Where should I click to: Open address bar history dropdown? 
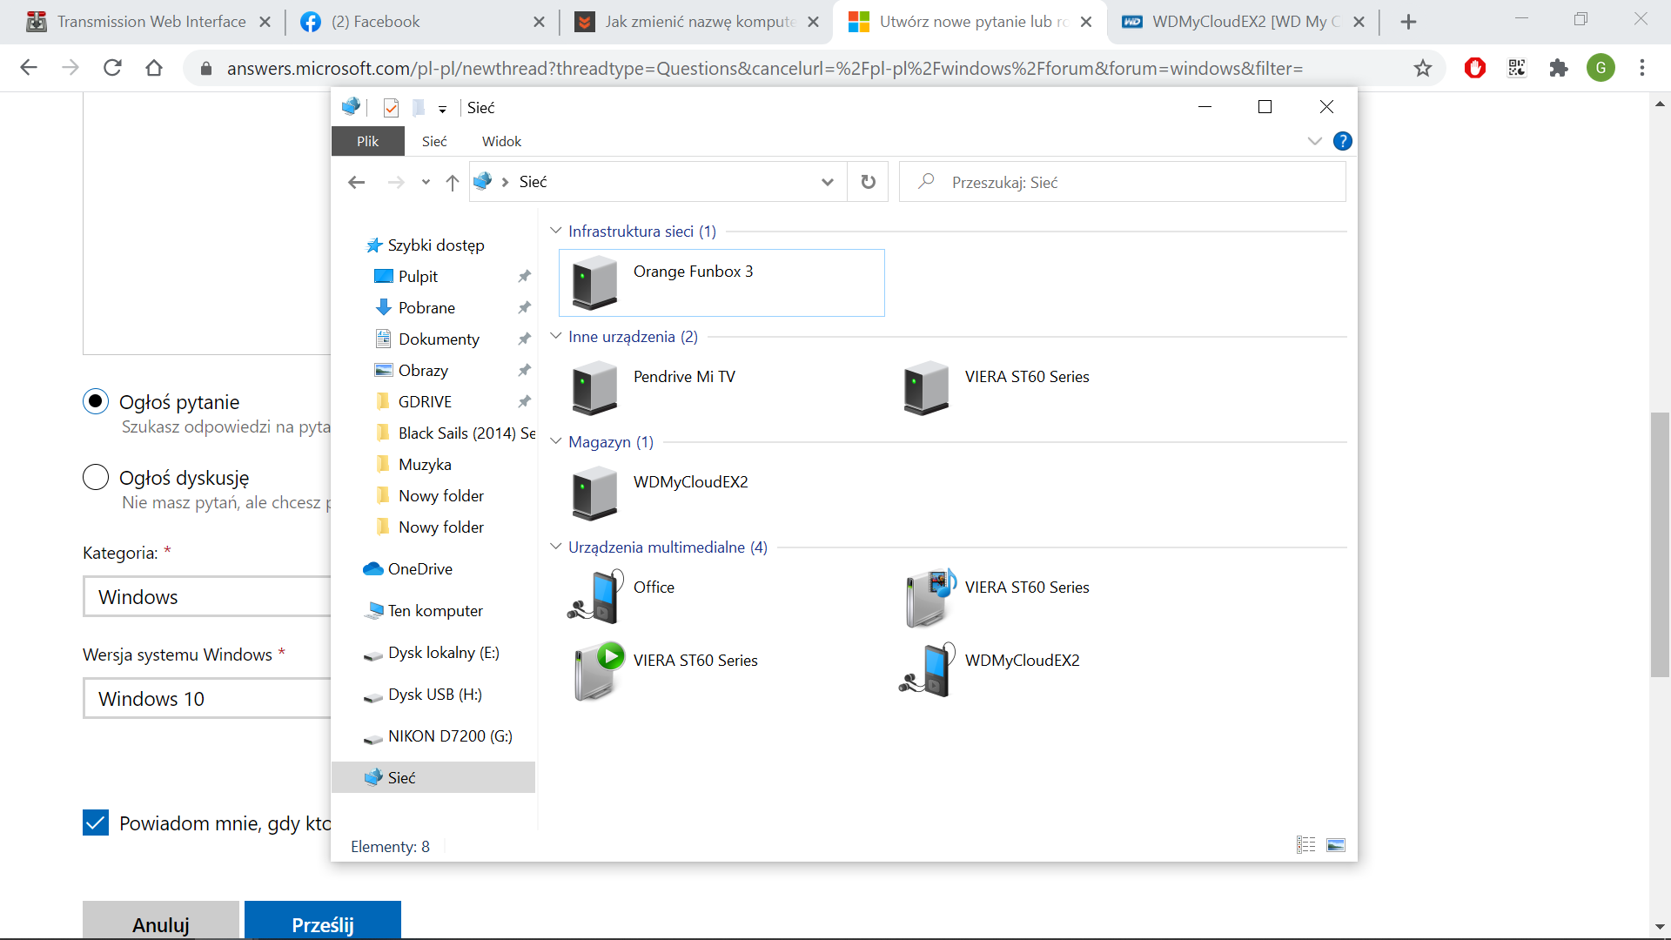pos(827,182)
